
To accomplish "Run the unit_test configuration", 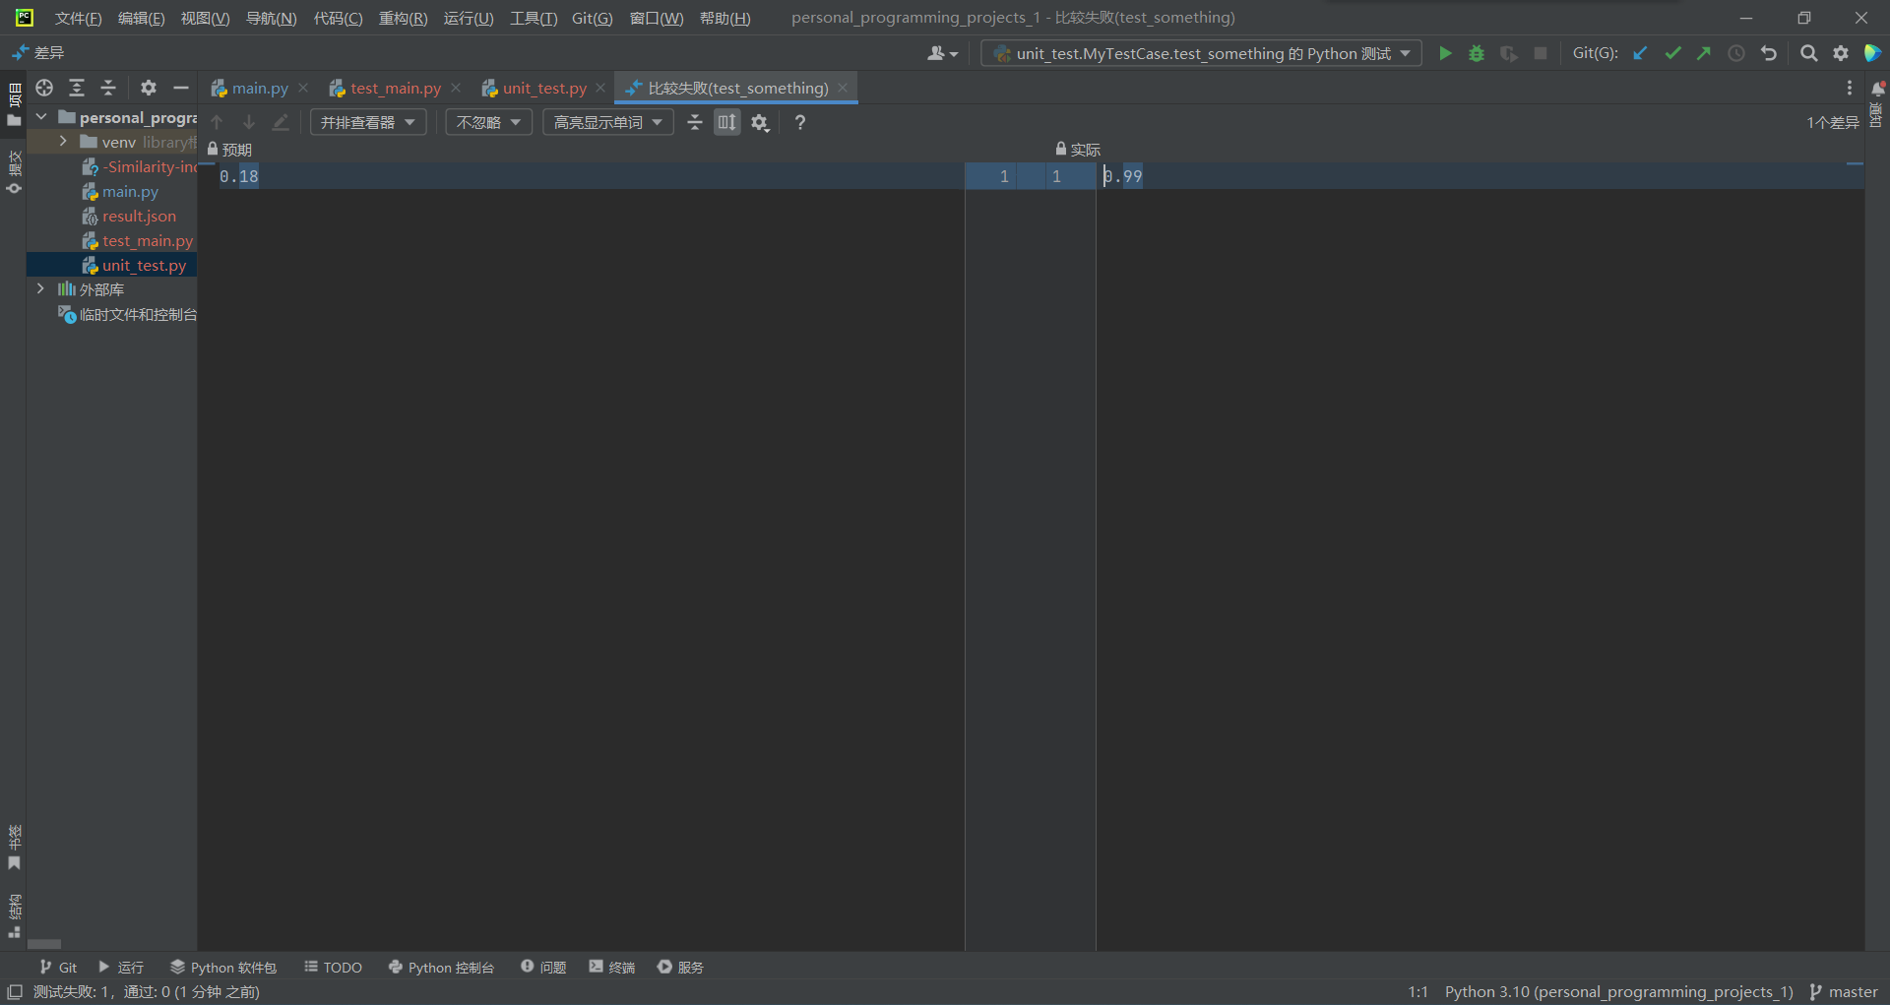I will pyautogui.click(x=1445, y=53).
